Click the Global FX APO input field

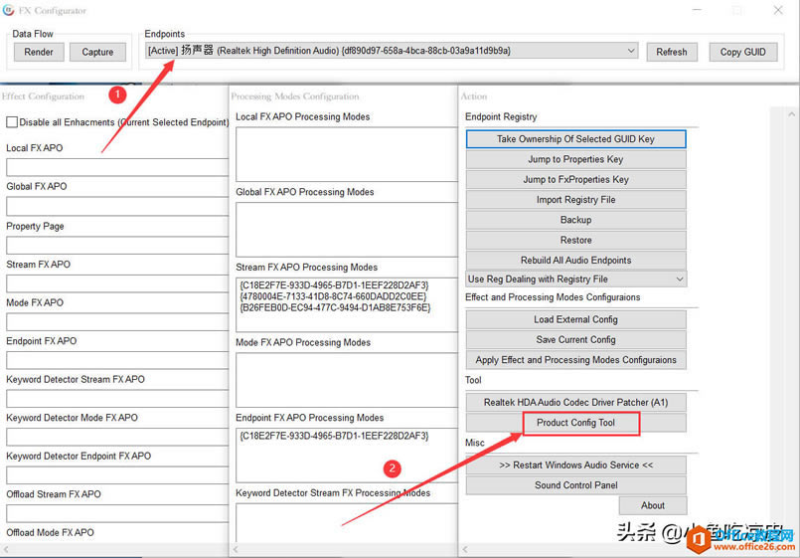(117, 206)
